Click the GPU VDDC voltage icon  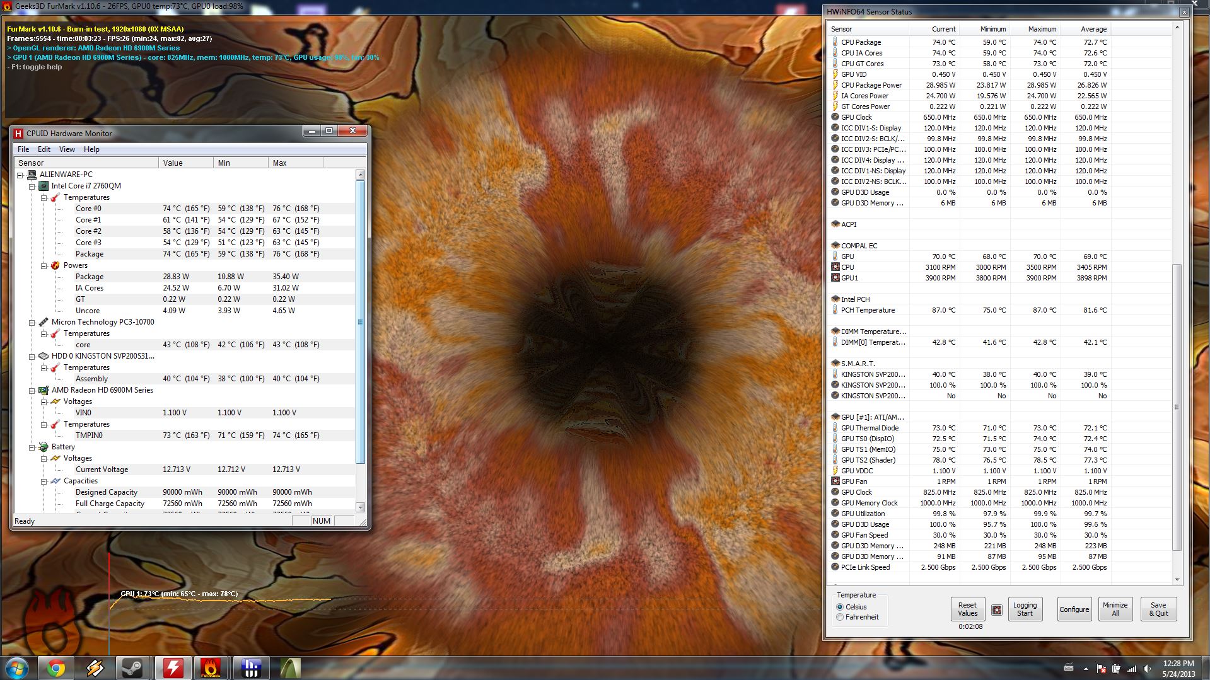pyautogui.click(x=835, y=471)
